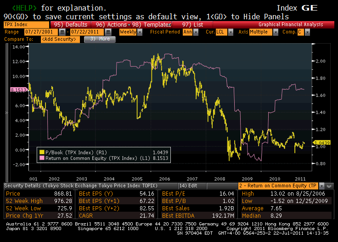338x242 pixels.
Task: Click the pink Return on Common Equity swatch
Action: [42, 158]
